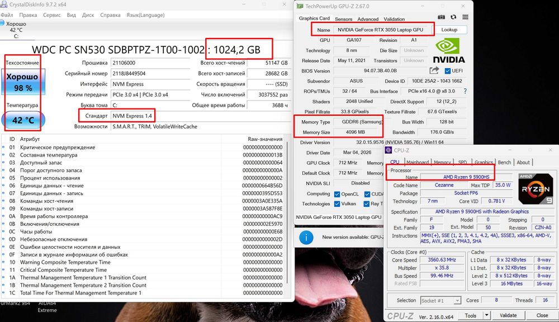The width and height of the screenshot is (559, 322).
Task: Switch to the Mainboard tab in CPU-Z
Action: (x=418, y=162)
